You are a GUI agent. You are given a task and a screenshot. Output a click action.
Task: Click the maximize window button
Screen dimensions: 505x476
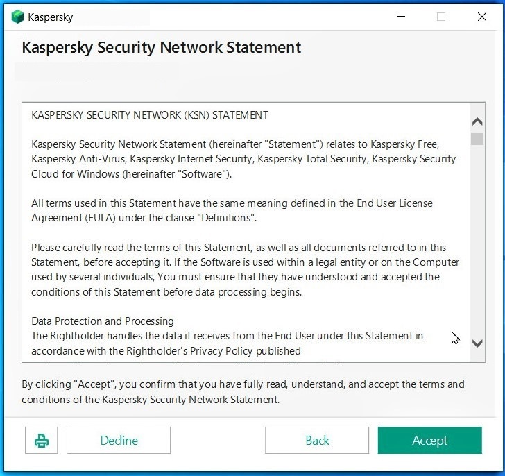441,17
